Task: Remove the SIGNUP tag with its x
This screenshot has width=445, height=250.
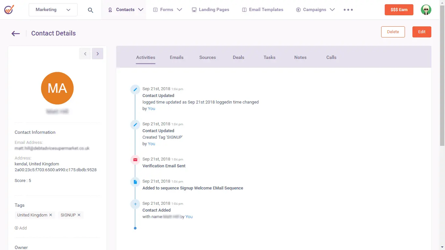Action: click(79, 215)
